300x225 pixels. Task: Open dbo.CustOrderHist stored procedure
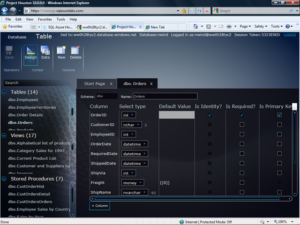click(x=26, y=187)
